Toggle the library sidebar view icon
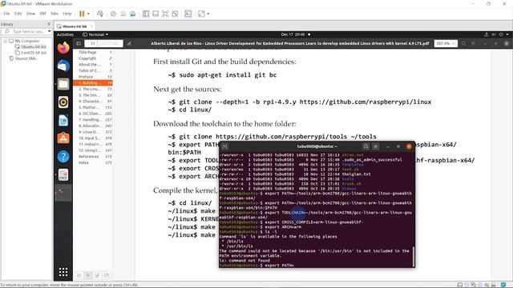Image resolution: width=513 pixels, height=288 pixels. coord(146,14)
